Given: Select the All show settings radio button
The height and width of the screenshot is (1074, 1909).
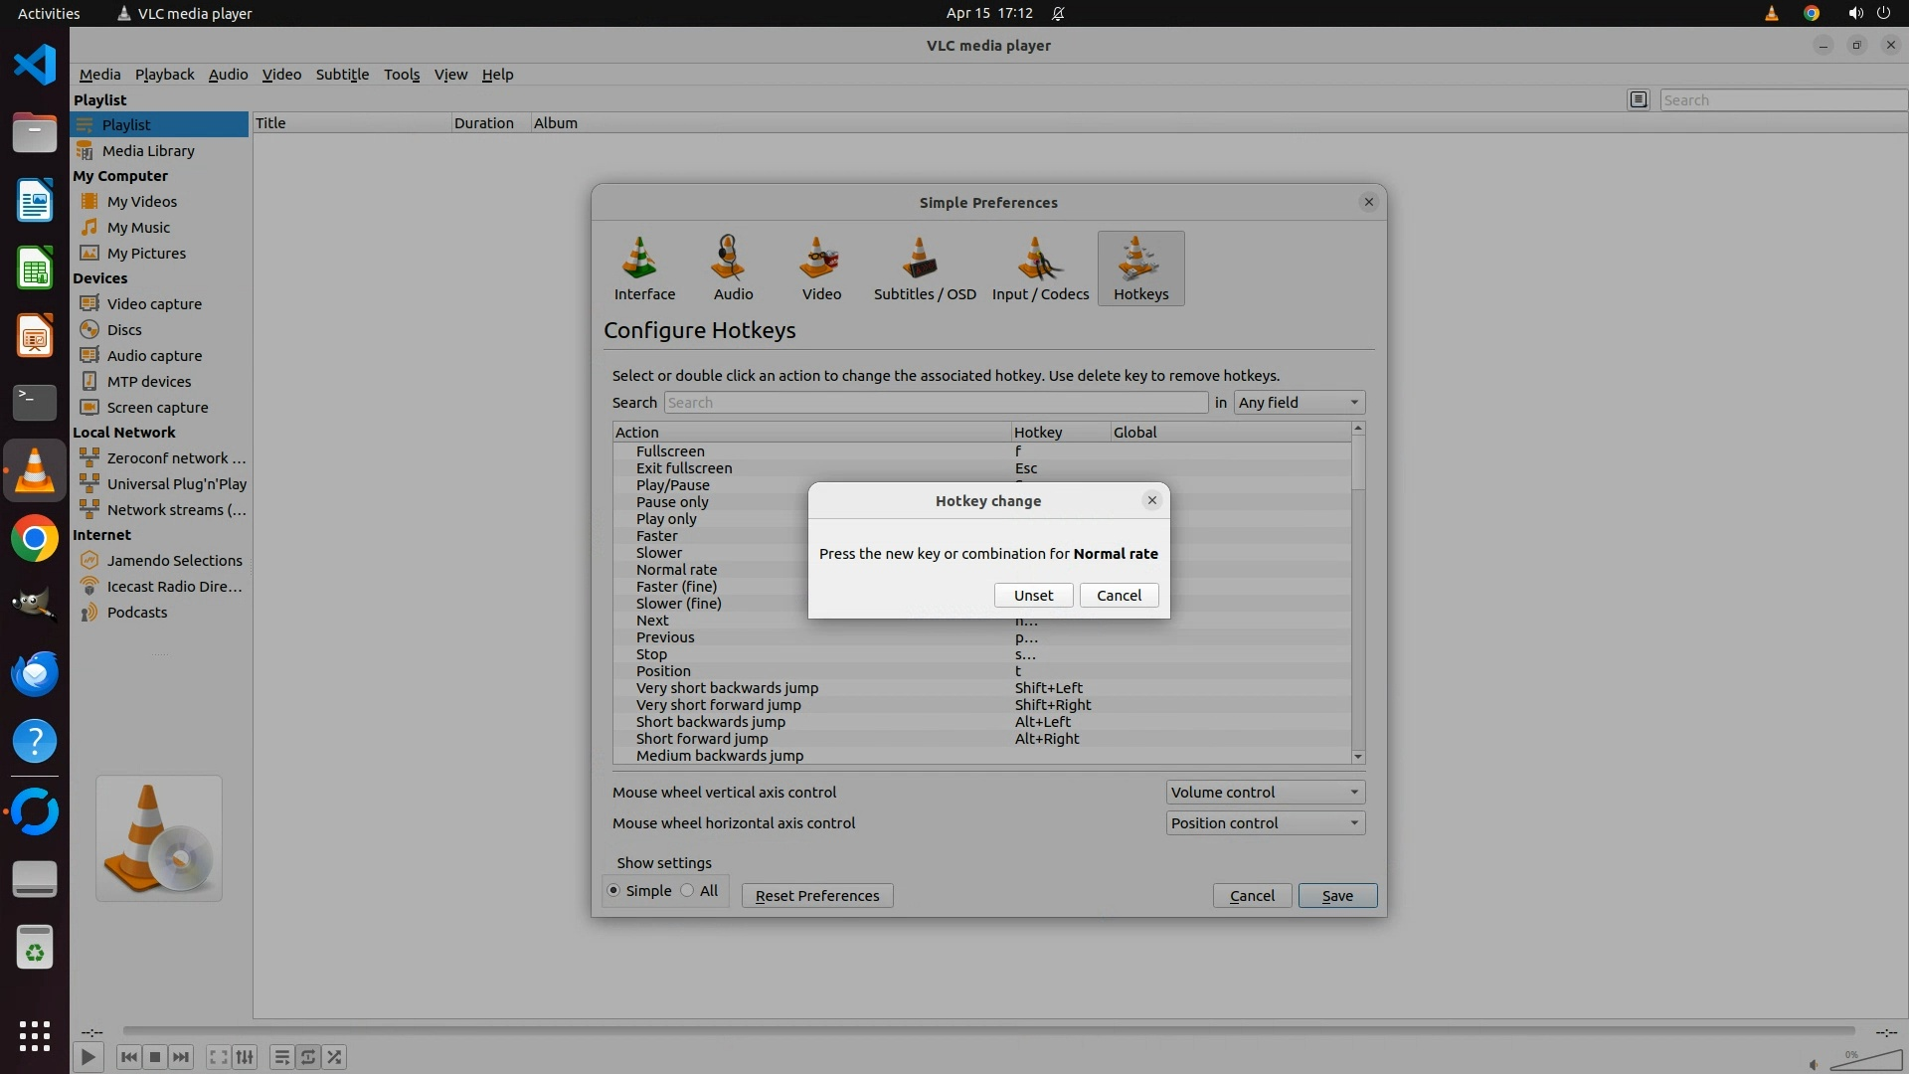Looking at the screenshot, I should [x=687, y=891].
